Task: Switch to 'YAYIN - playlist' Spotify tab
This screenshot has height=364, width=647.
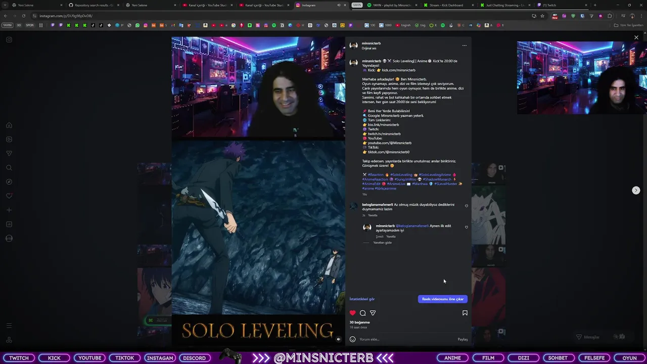Action: pos(392,5)
